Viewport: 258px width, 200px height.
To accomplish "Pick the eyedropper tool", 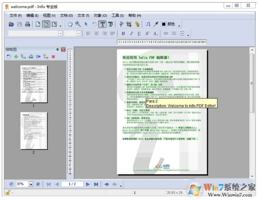I will point(156,24).
